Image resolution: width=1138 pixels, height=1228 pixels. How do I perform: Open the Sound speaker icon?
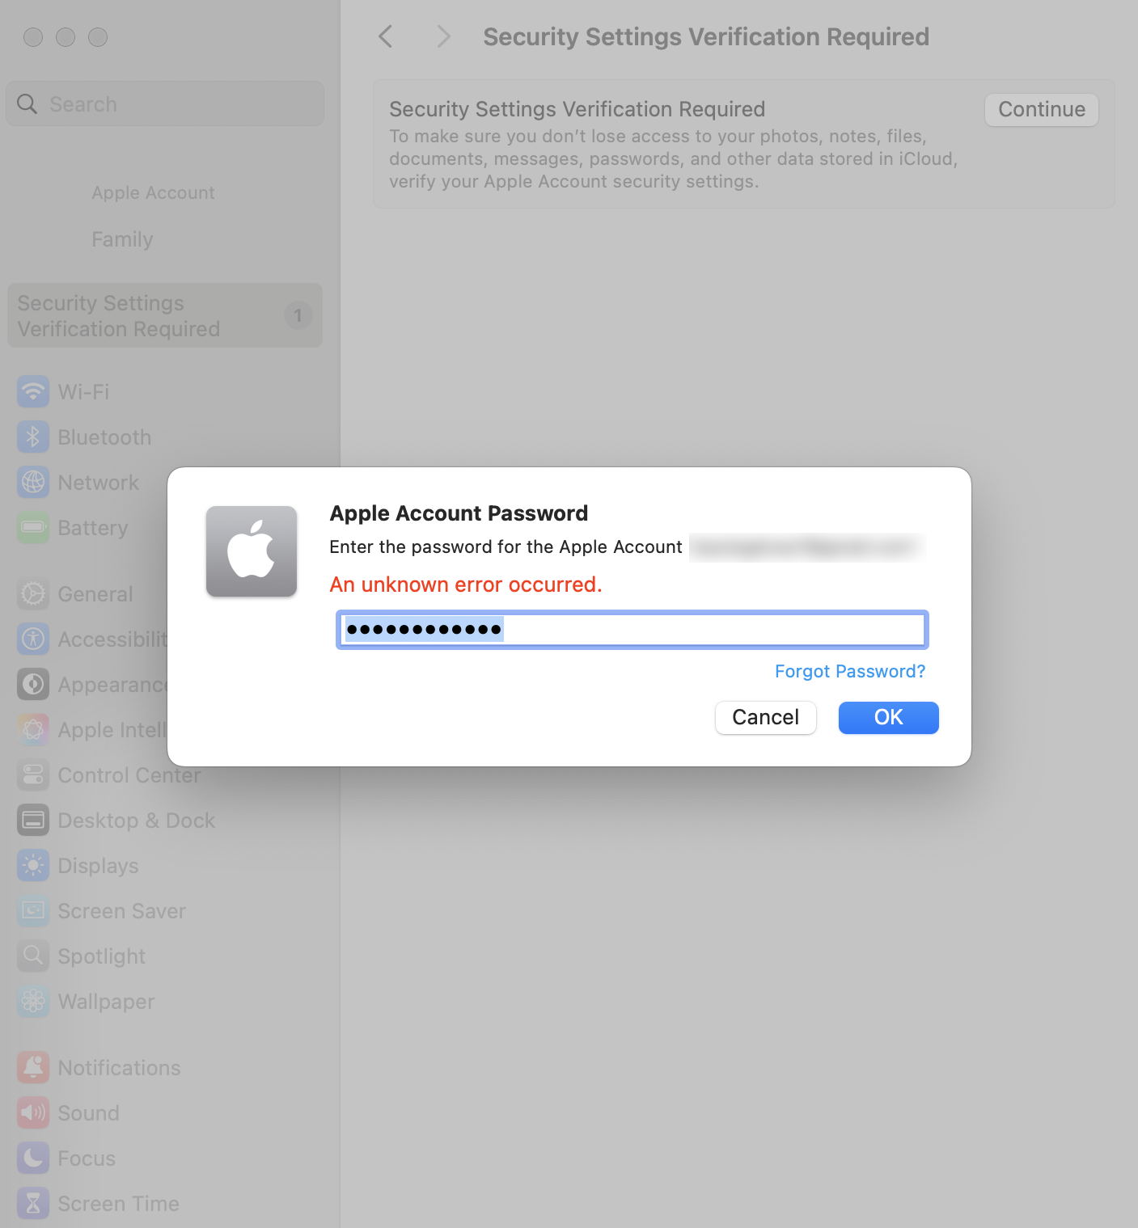(33, 1113)
